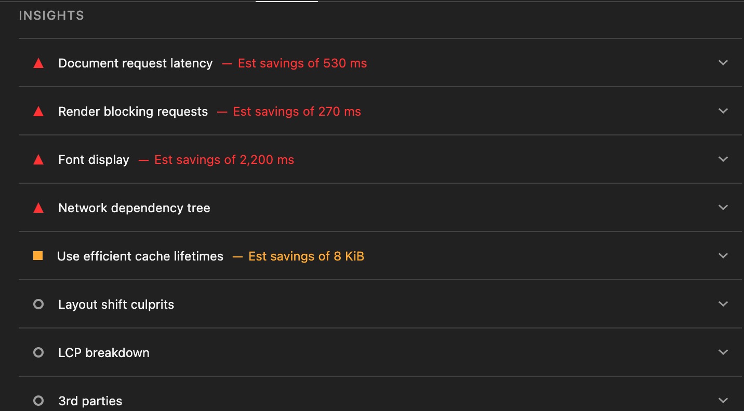Click Est savings of 2,200 ms text

224,160
